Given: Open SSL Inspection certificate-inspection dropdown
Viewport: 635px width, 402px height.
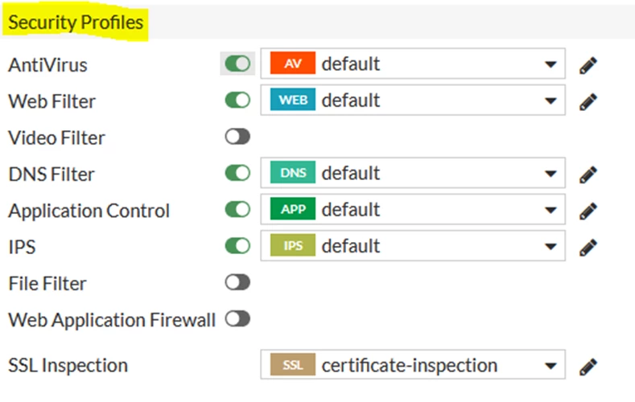Looking at the screenshot, I should coord(413,364).
